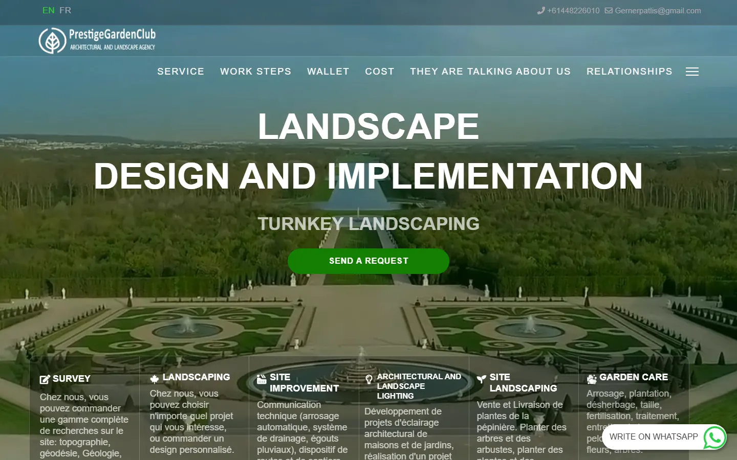
Task: Click the Site Landscaping seedling icon
Action: (481, 379)
